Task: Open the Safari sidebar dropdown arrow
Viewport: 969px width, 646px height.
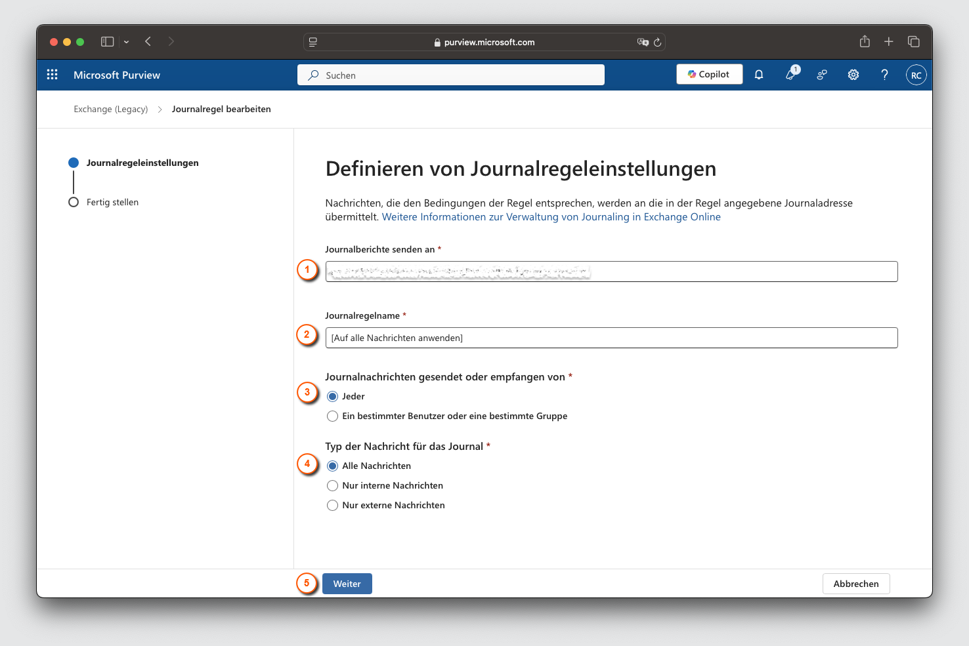Action: point(126,42)
